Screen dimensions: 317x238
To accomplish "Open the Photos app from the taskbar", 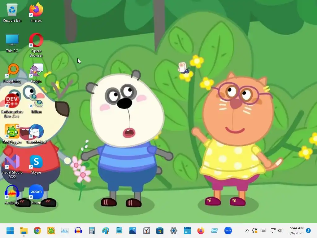I will pos(132,231).
